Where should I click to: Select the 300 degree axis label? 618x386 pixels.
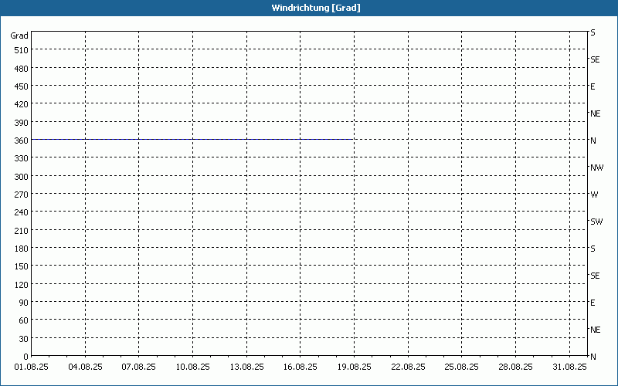point(22,177)
